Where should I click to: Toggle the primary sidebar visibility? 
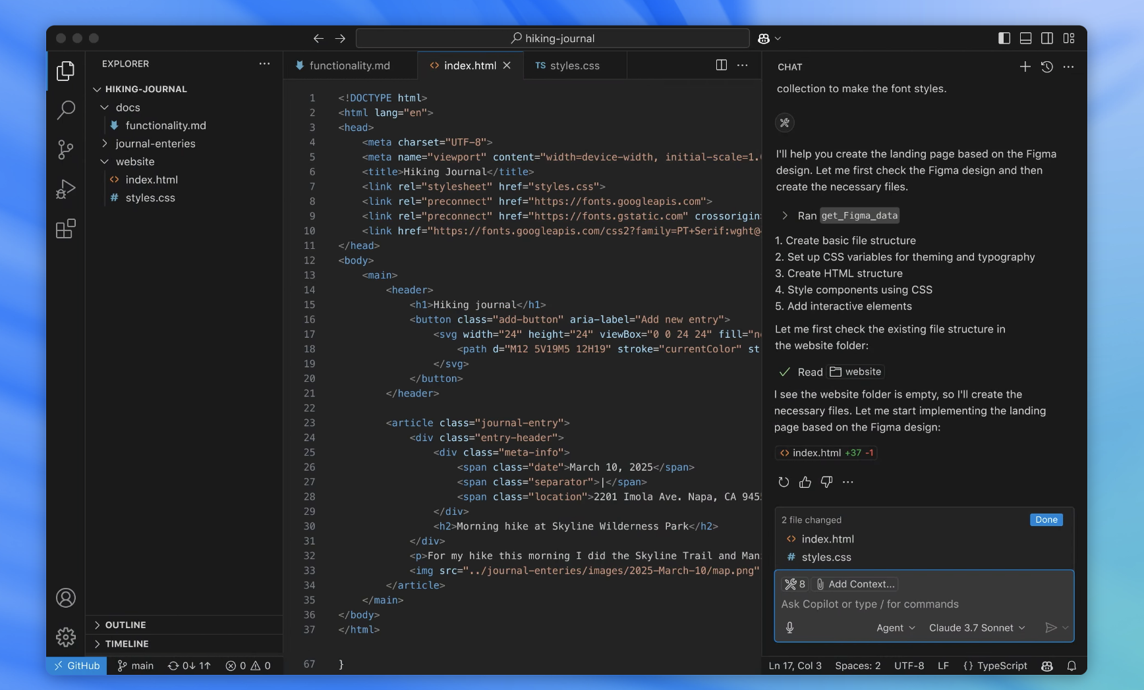1004,38
